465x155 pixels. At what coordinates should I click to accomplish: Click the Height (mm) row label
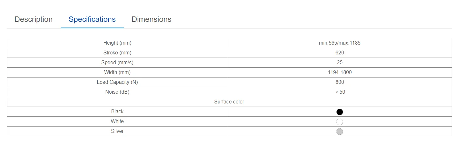click(x=117, y=43)
